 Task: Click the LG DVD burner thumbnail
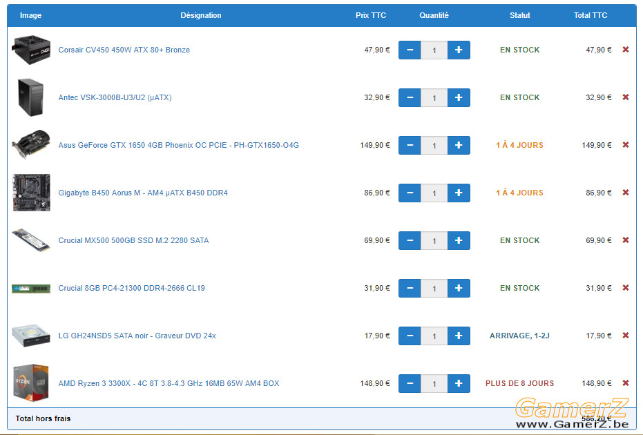click(x=31, y=336)
